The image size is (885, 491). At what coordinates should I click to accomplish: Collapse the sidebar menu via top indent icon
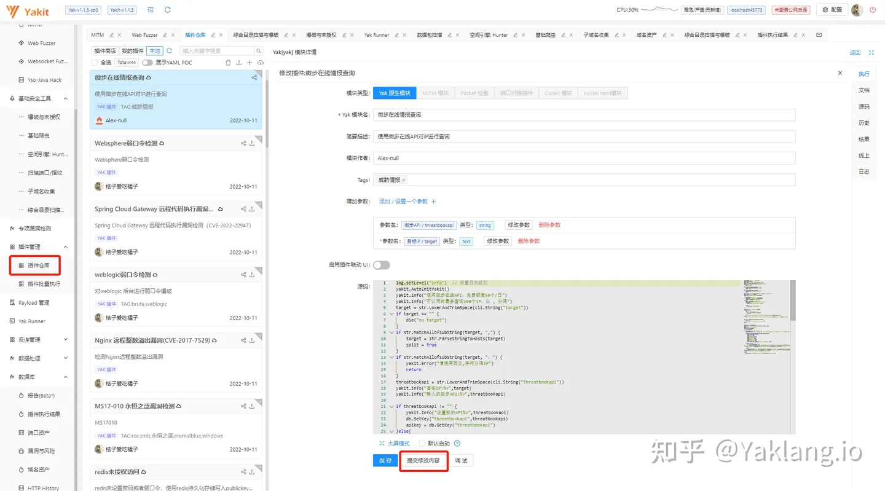pos(151,10)
